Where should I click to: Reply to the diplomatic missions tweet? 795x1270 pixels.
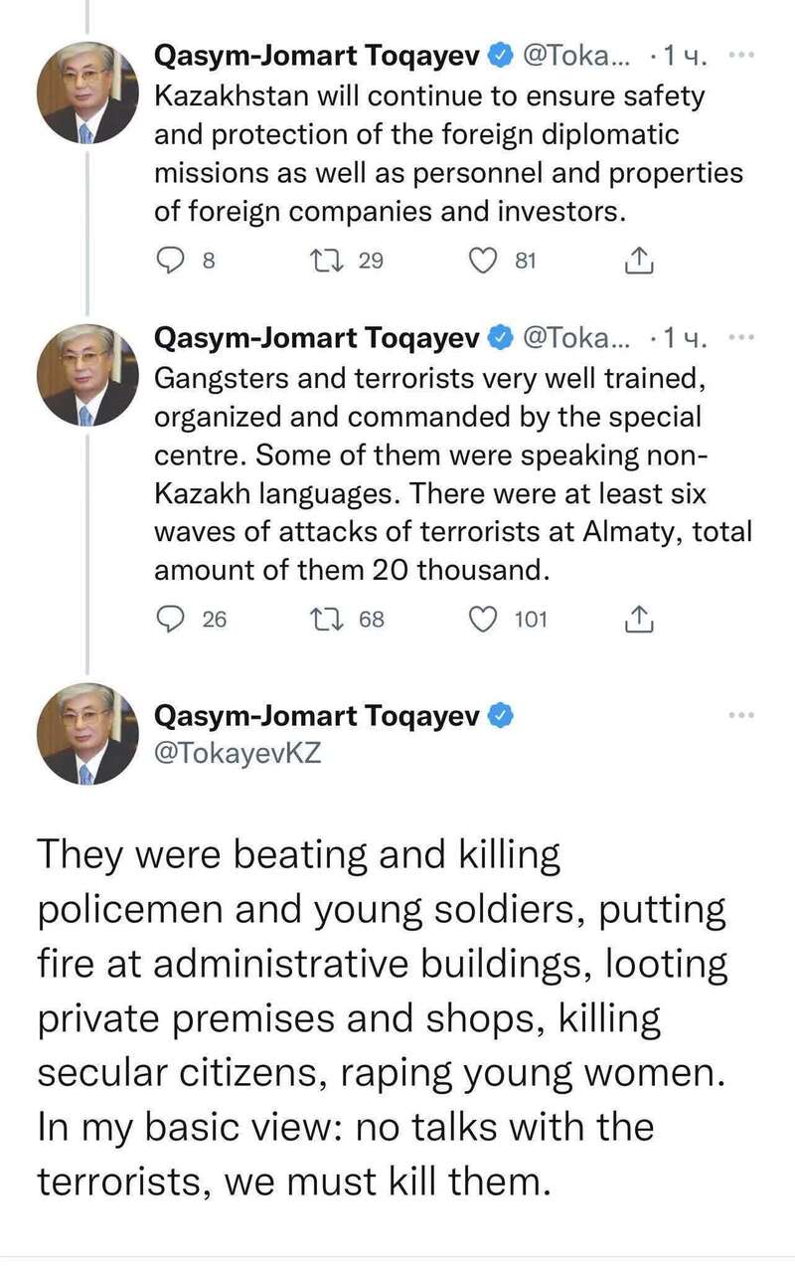[173, 261]
